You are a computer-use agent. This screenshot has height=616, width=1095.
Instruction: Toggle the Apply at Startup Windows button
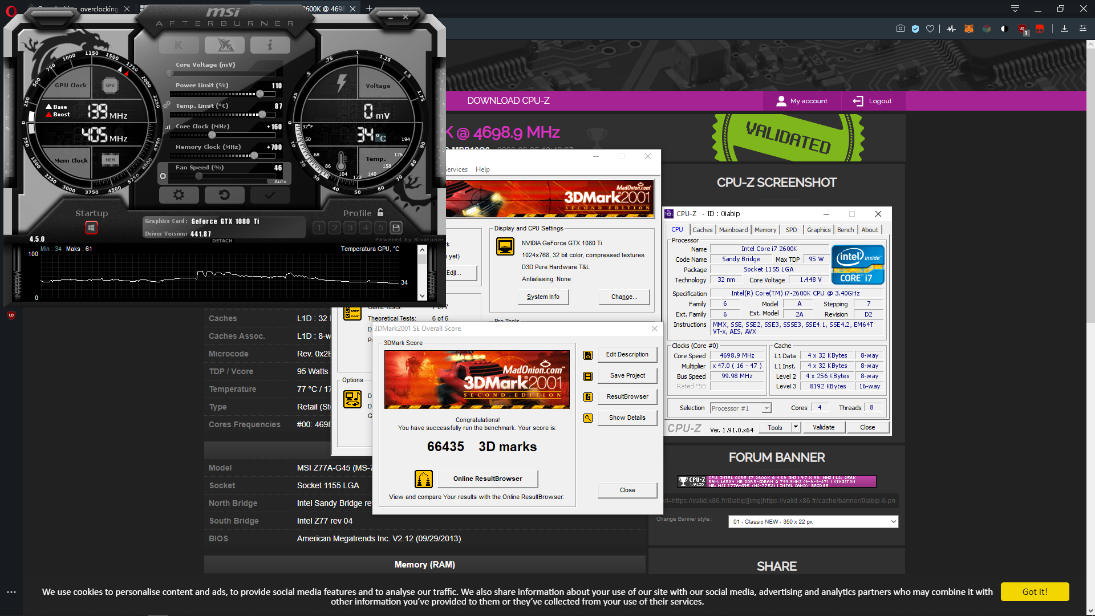point(91,228)
